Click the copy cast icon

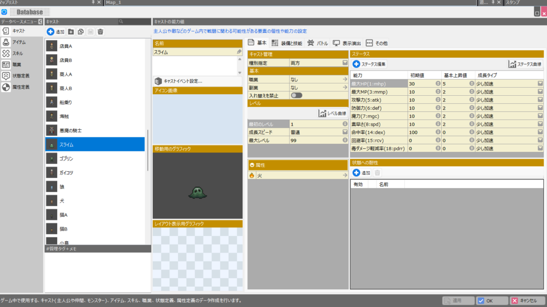(81, 32)
